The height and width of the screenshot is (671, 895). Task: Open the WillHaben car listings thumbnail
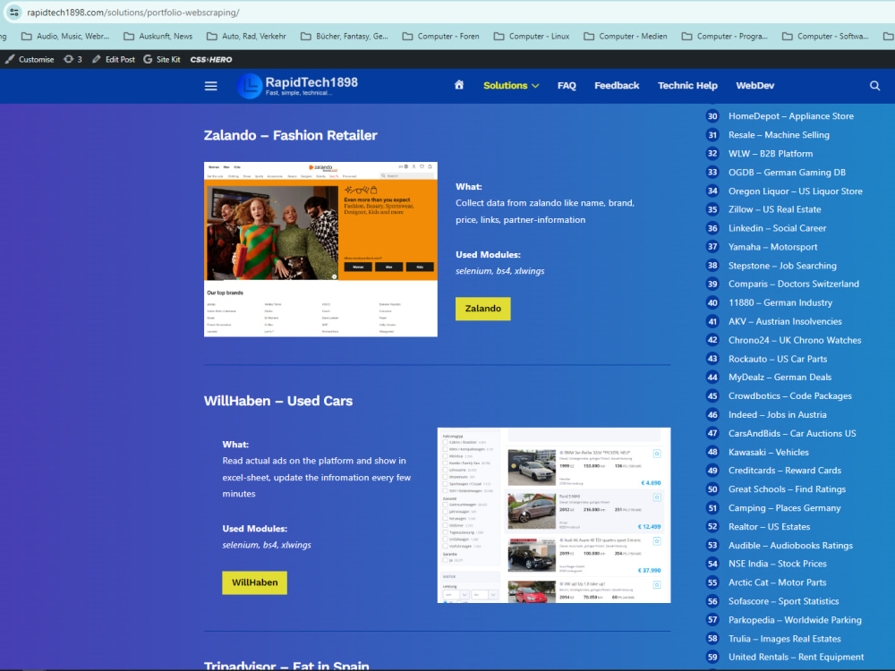(554, 515)
